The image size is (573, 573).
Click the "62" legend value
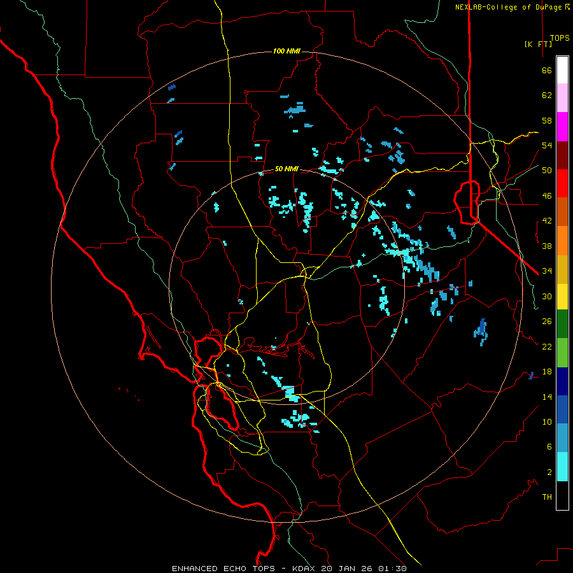tap(547, 95)
